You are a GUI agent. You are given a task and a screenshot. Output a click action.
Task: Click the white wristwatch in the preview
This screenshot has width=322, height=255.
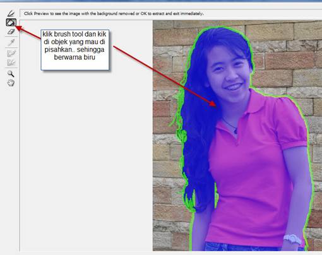292,239
